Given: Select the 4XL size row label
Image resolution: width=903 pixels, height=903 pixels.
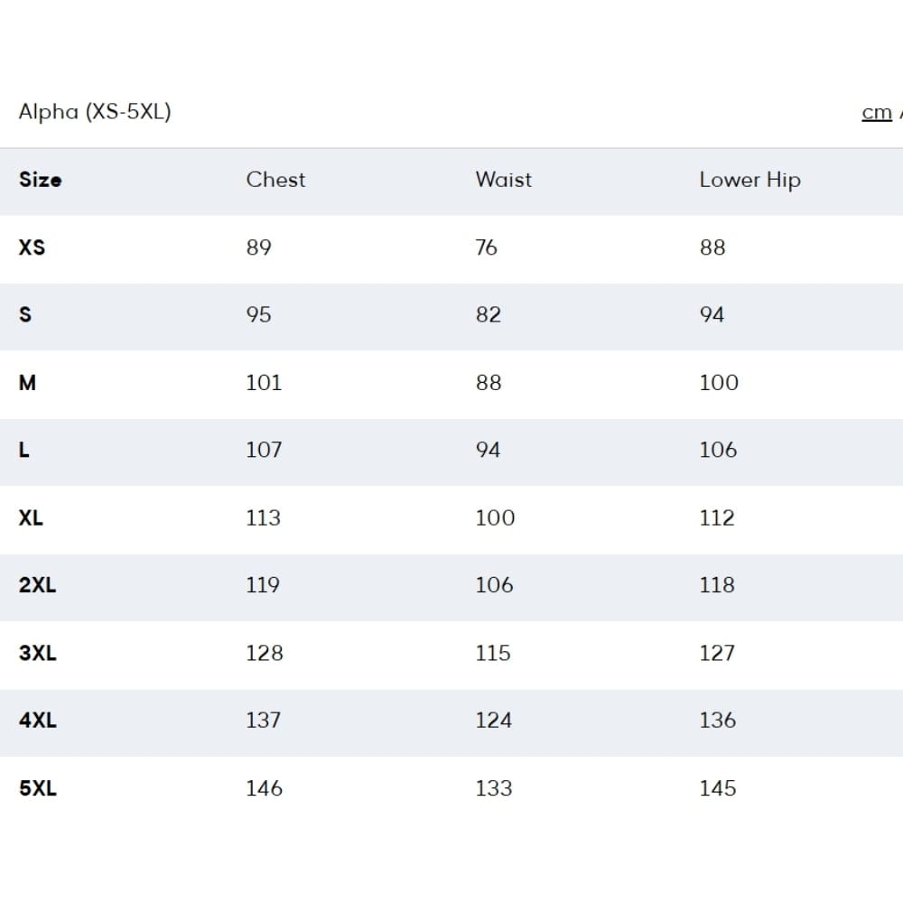Looking at the screenshot, I should (37, 721).
